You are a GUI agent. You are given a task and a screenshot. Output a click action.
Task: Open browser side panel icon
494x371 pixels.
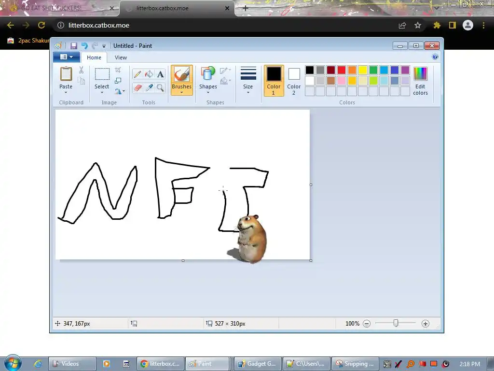(453, 25)
